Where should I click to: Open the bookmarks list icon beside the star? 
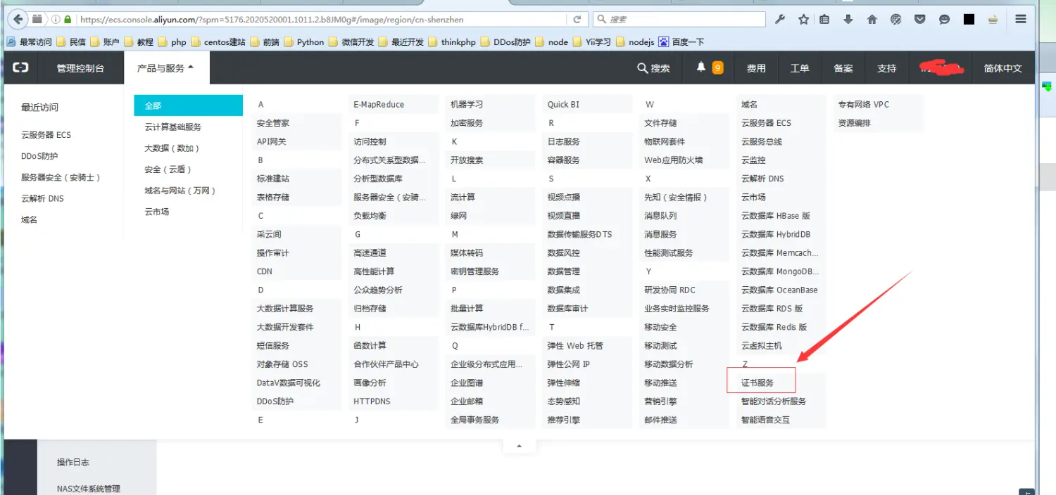tap(824, 20)
